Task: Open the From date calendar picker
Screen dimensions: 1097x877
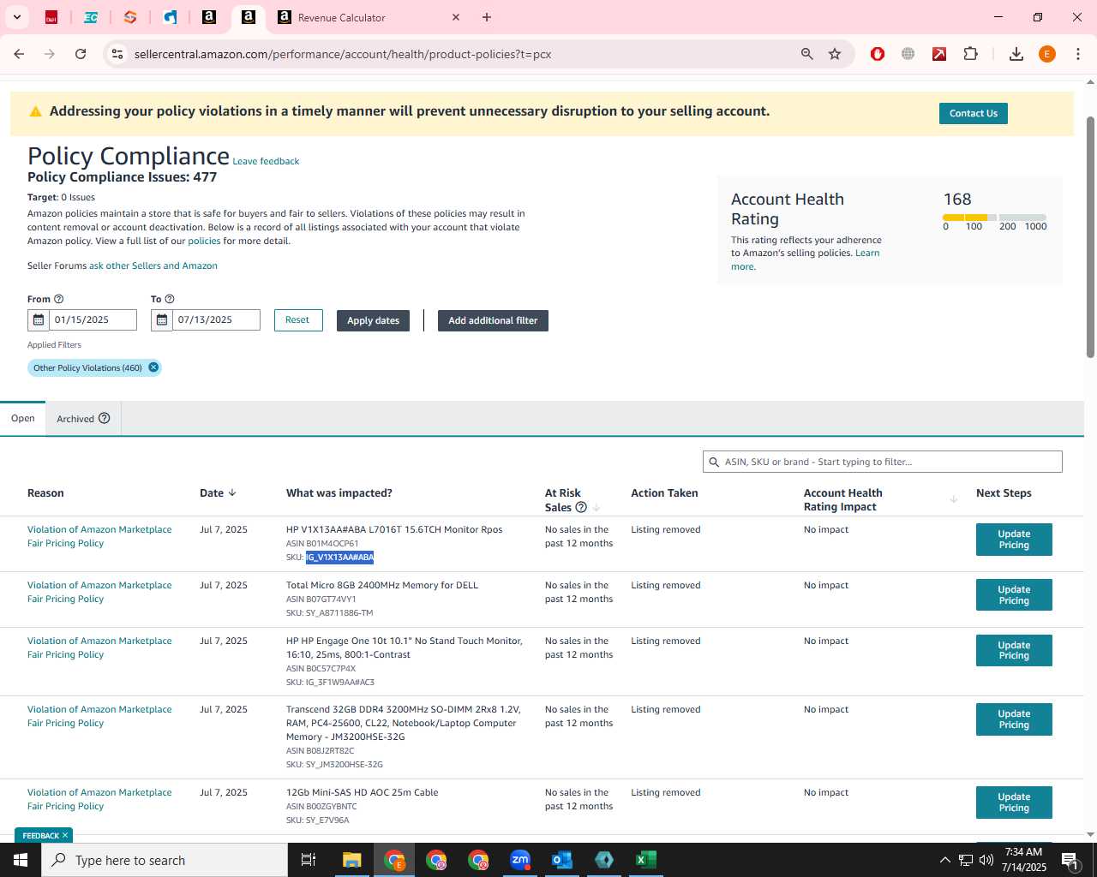Action: [x=39, y=319]
